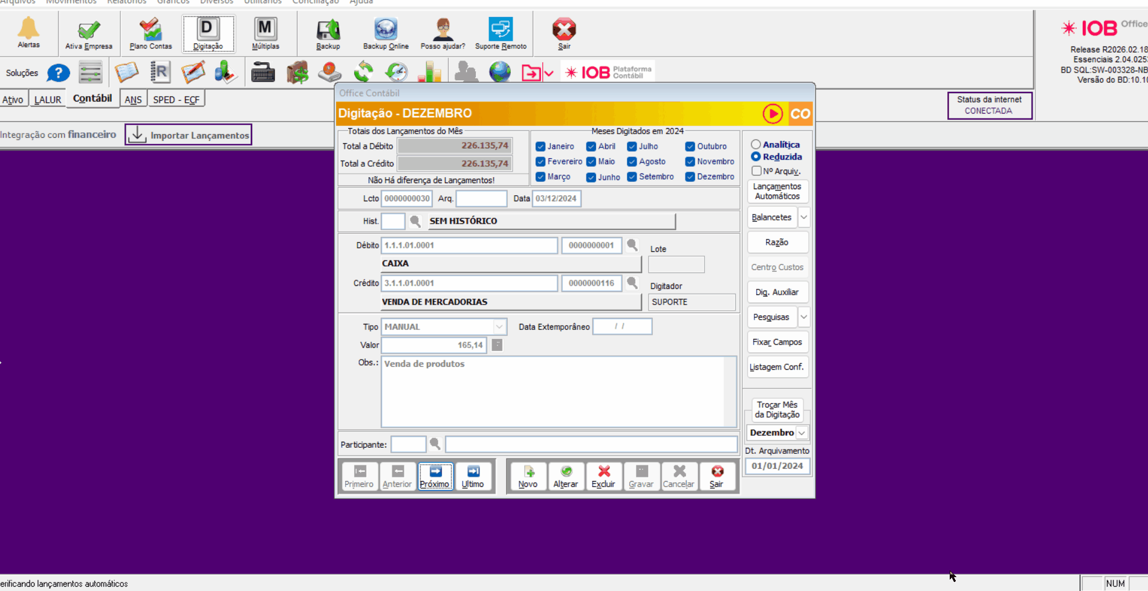Click the Excluir red X button
Screen dimensions: 1148x591
(x=603, y=476)
